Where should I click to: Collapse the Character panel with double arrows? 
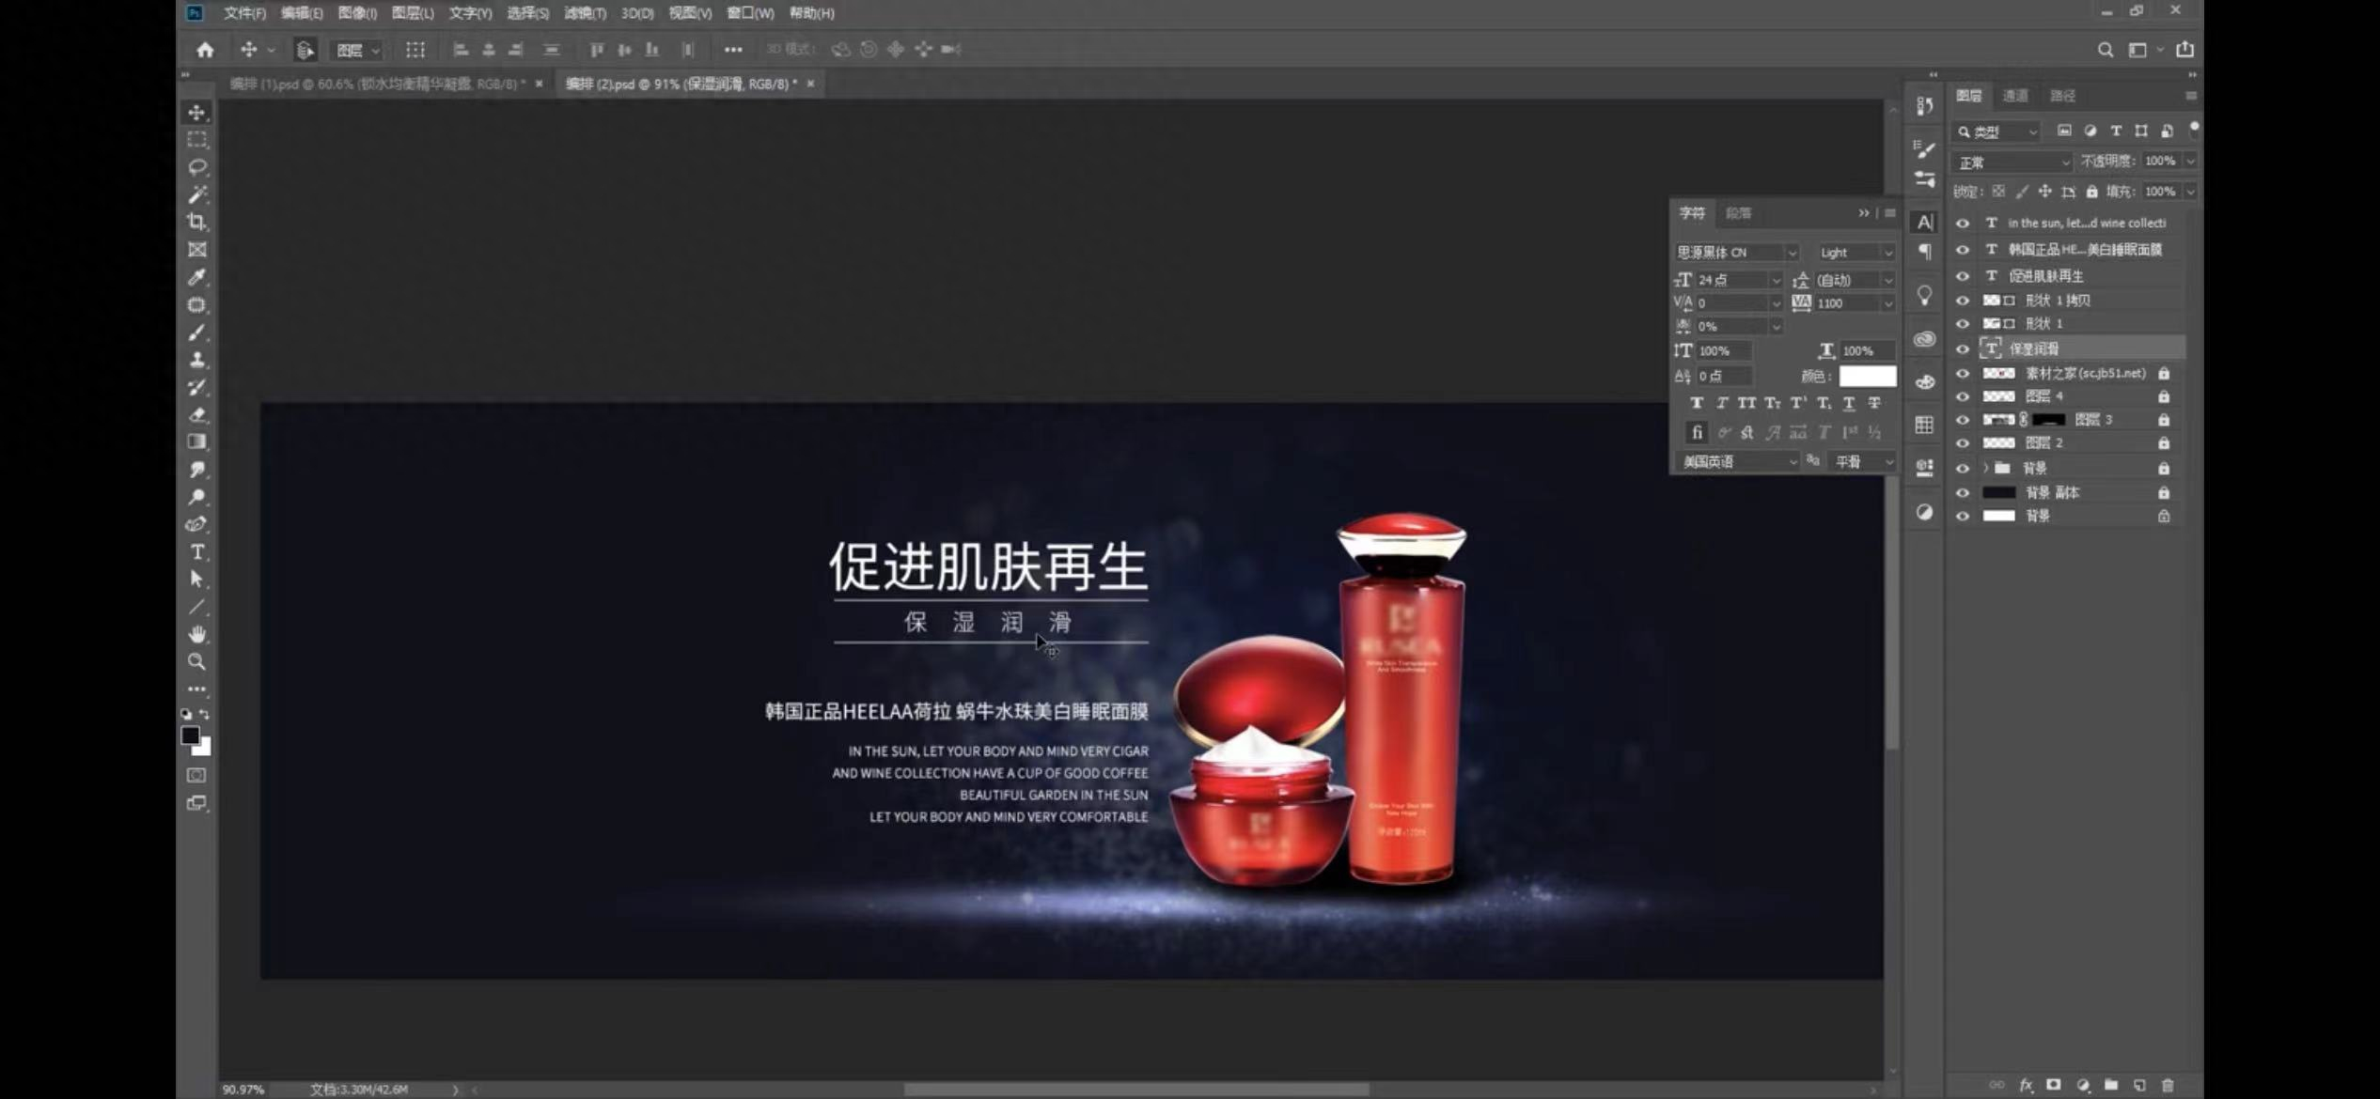1864,213
